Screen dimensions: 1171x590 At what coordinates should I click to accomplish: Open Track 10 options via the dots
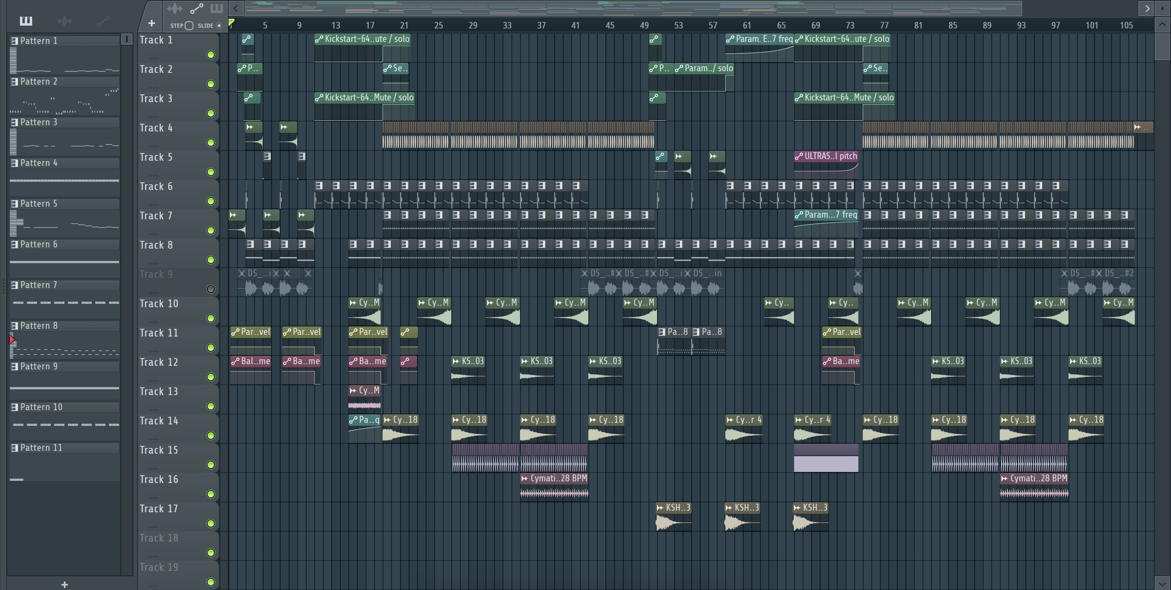pyautogui.click(x=154, y=322)
